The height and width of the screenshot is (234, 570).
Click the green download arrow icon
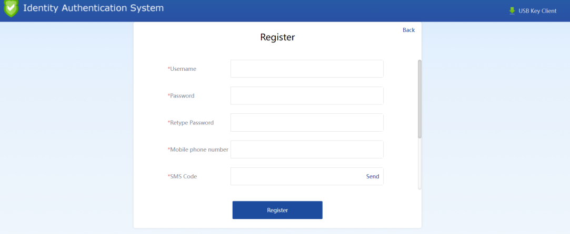click(512, 10)
